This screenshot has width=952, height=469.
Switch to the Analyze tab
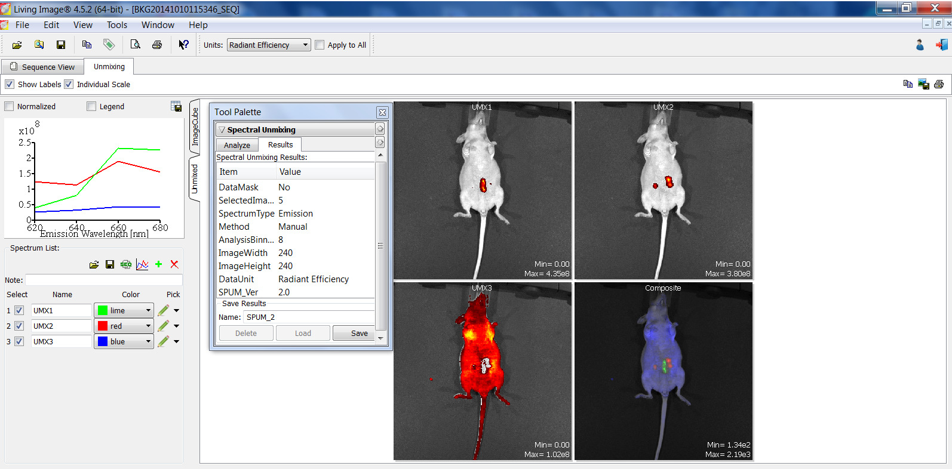(x=237, y=145)
